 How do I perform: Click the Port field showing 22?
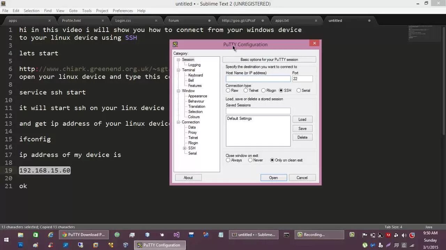(x=302, y=79)
